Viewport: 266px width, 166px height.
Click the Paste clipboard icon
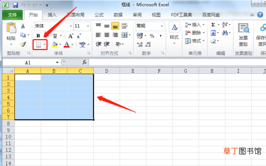pos(11,27)
